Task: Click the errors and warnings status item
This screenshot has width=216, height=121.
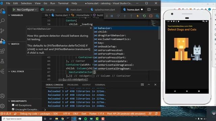Action: tap(6, 114)
